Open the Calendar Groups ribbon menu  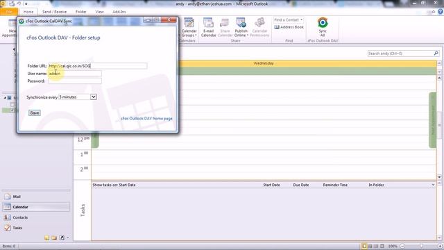pyautogui.click(x=189, y=27)
